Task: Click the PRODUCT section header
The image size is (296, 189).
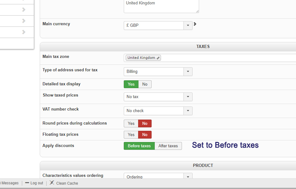Action: pos(203,165)
